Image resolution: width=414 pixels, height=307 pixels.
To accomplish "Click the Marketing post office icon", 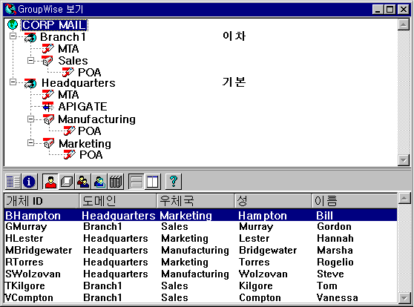I will pos(48,143).
